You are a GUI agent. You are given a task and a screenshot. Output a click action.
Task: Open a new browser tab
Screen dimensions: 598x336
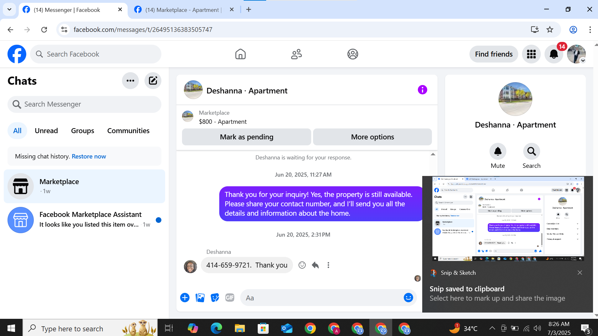249,10
